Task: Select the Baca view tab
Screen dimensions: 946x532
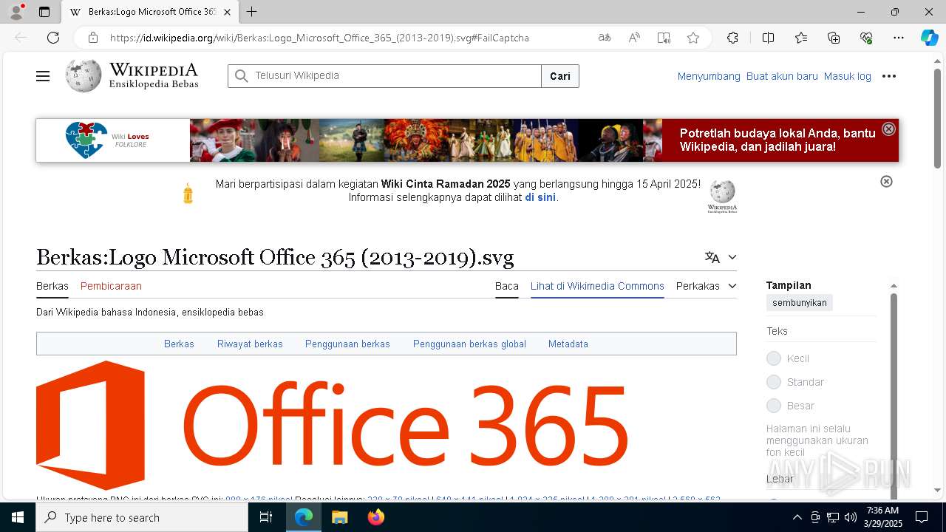Action: (507, 286)
